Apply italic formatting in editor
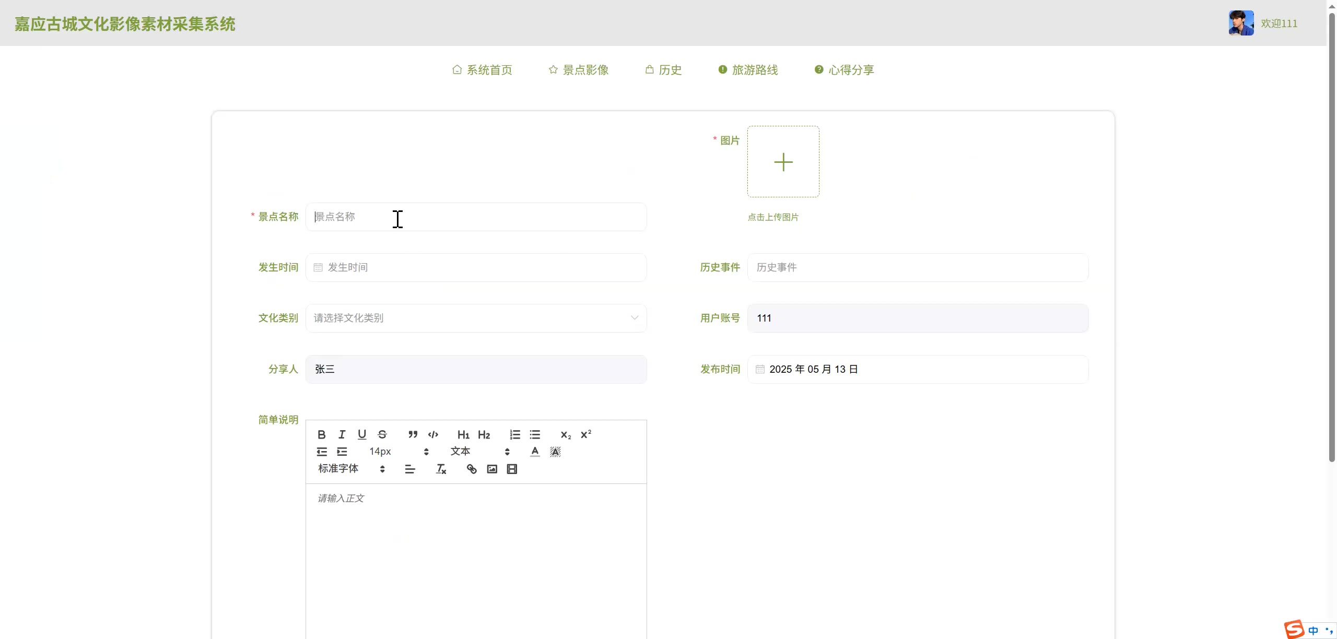Screen dimensions: 1337x639 point(342,434)
